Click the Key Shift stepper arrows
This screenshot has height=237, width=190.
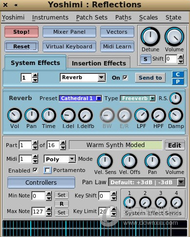point(114,196)
